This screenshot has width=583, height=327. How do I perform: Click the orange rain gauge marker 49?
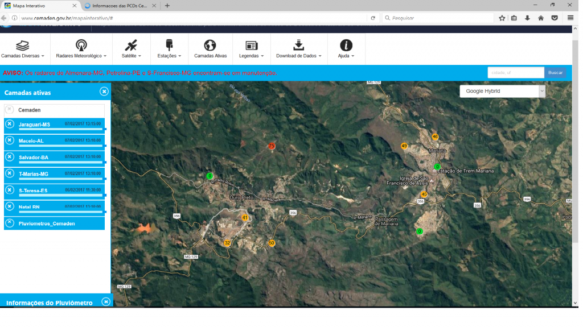point(404,146)
